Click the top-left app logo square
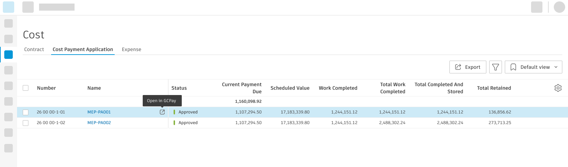This screenshot has height=167, width=568. [9, 7]
